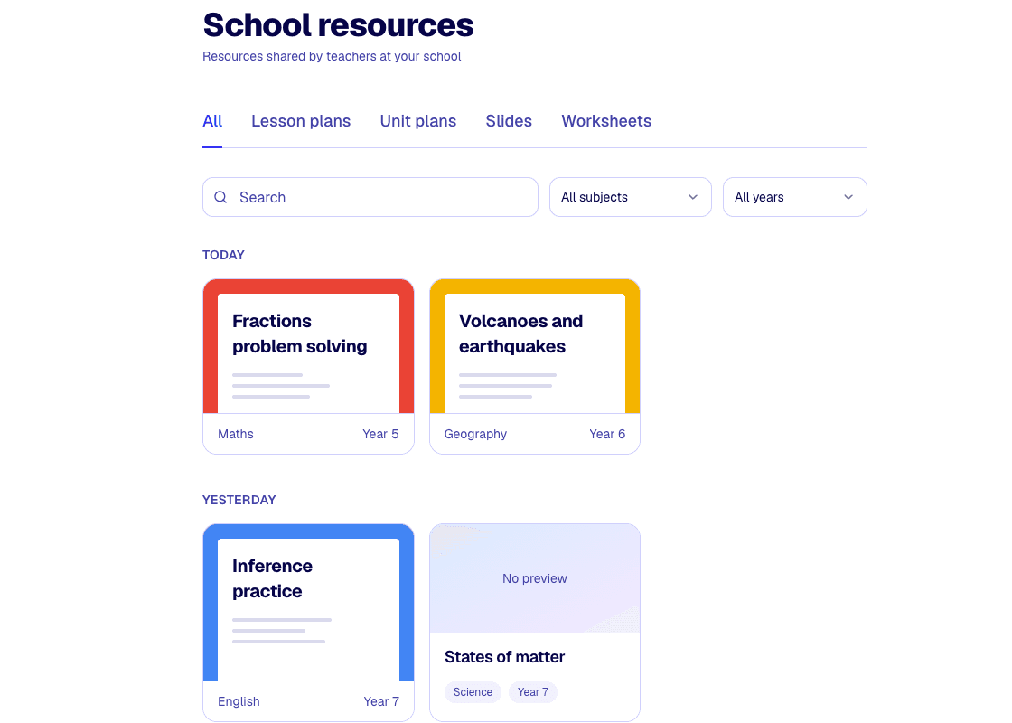The image size is (1012, 723).
Task: Click the YESTERDAY section heading
Action: click(239, 501)
